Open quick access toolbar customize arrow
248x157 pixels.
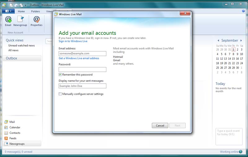(25, 5)
